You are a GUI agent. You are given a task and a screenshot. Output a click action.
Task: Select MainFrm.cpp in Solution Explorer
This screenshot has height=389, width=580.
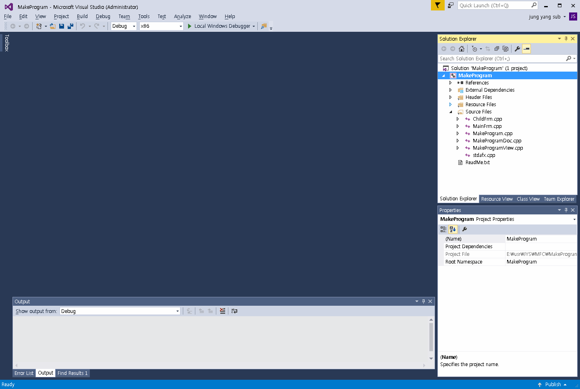coord(487,126)
